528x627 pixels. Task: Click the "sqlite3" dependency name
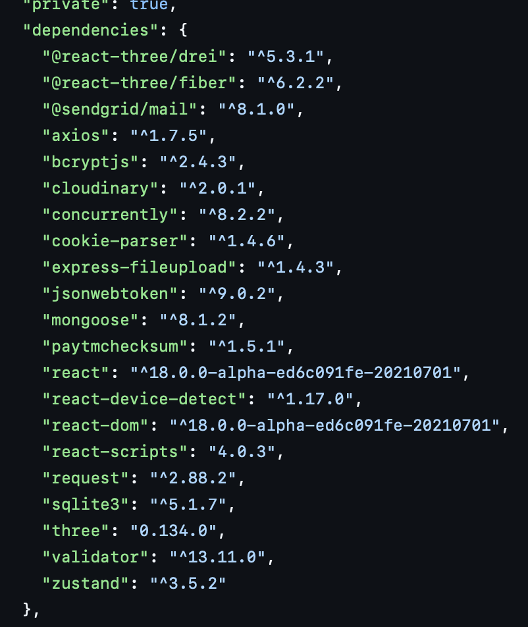(86, 504)
